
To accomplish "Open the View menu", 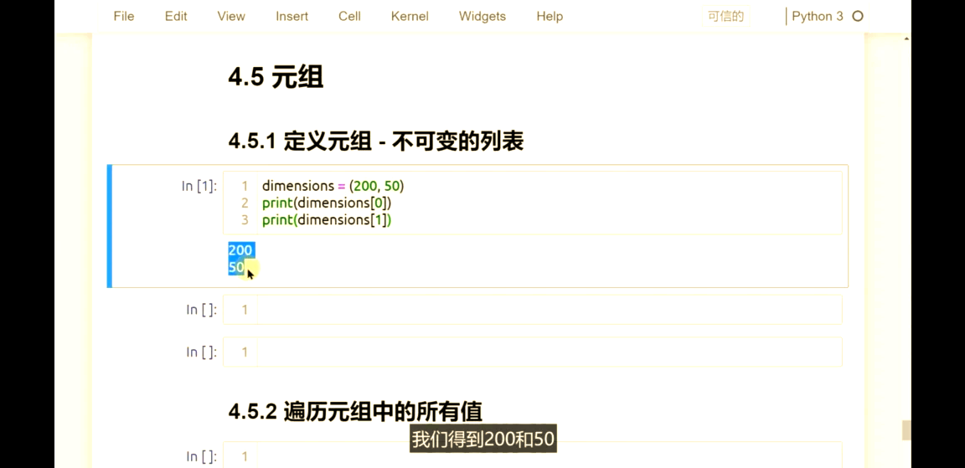I will pyautogui.click(x=231, y=17).
